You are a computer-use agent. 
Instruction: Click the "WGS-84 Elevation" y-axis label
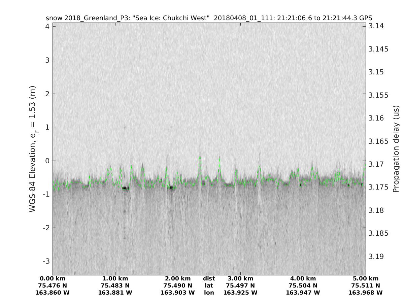click(x=33, y=149)
